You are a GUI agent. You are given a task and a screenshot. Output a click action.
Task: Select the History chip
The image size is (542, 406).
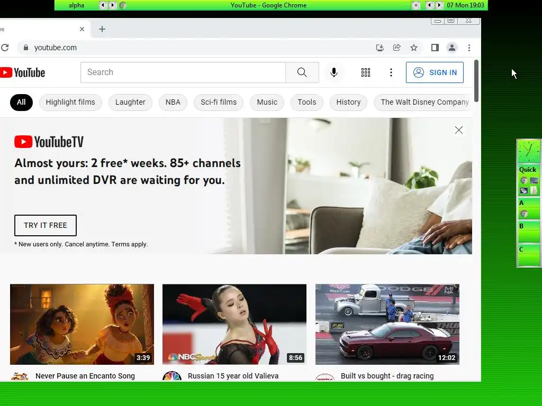(348, 102)
